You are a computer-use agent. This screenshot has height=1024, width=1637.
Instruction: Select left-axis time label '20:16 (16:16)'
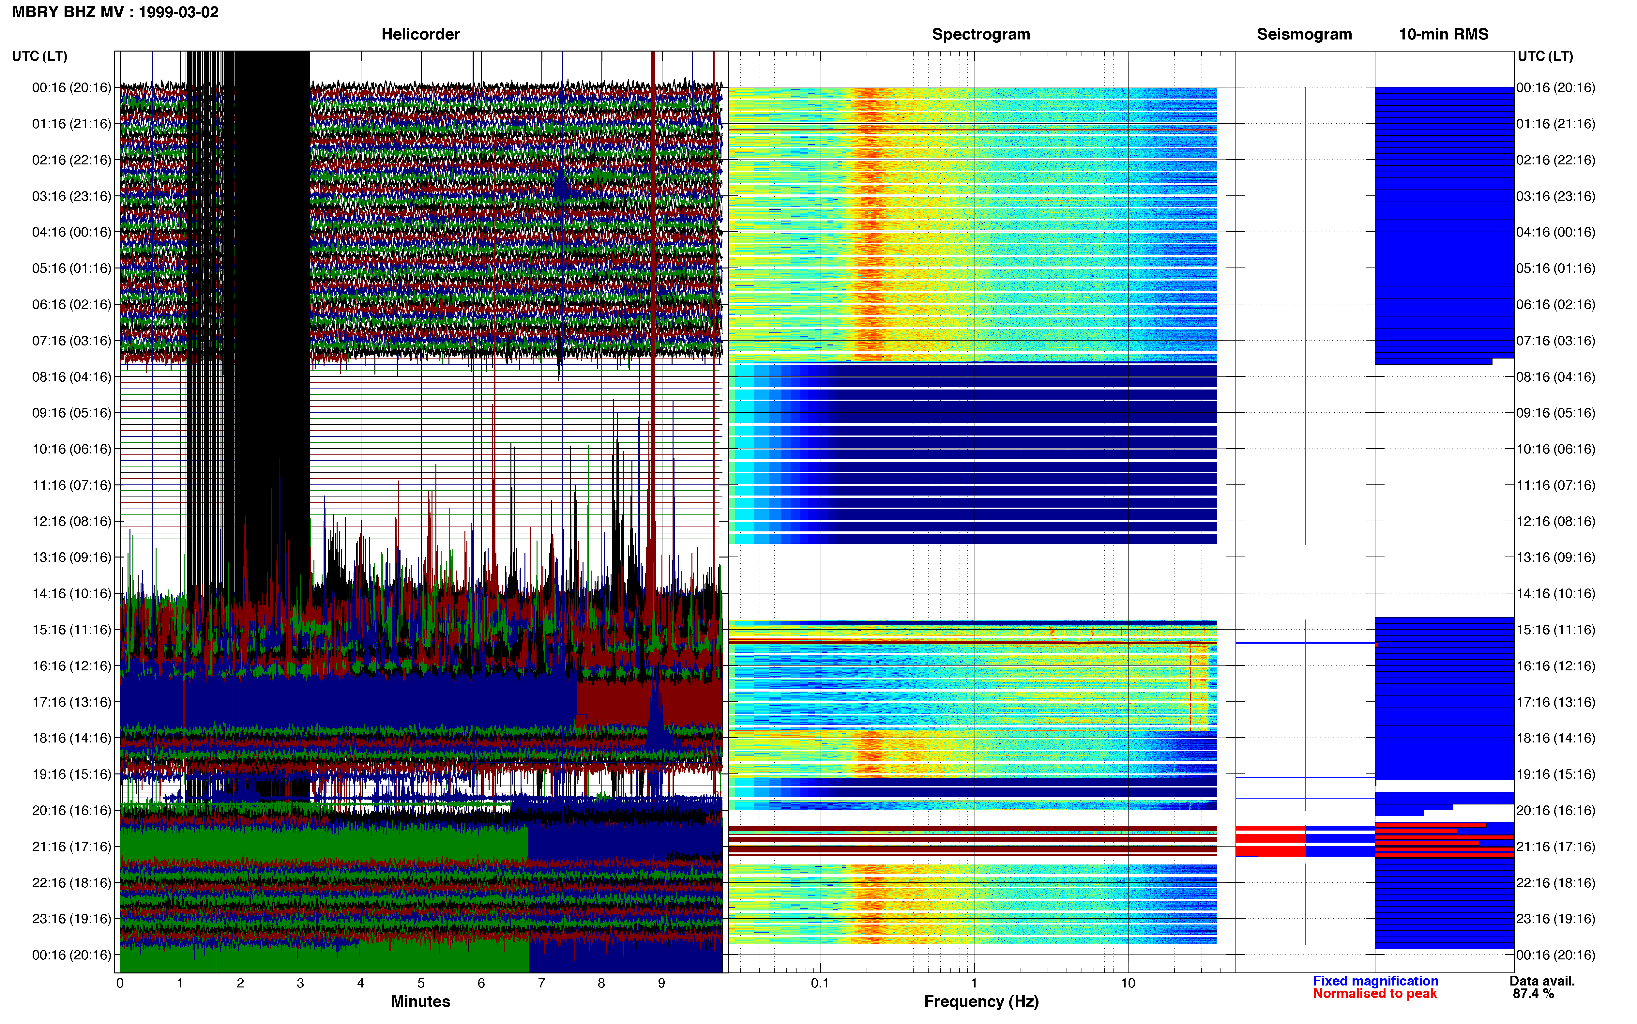click(72, 811)
